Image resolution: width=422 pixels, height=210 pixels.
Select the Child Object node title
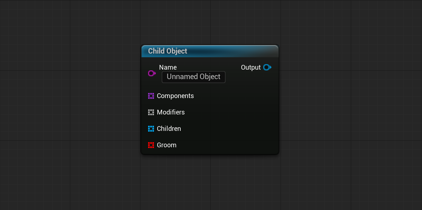click(x=168, y=51)
